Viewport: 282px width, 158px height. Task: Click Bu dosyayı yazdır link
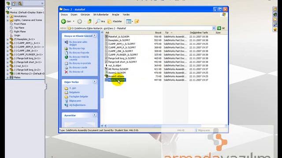(x=78, y=68)
